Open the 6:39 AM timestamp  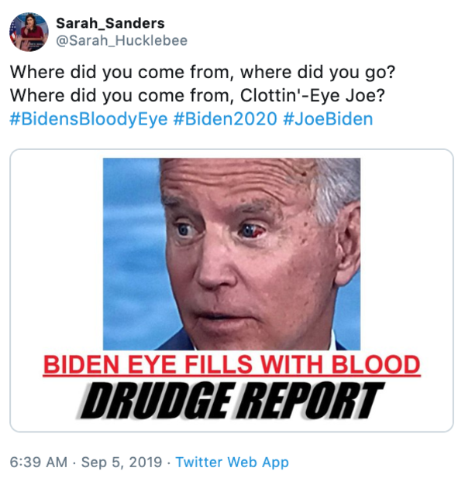coord(39,463)
